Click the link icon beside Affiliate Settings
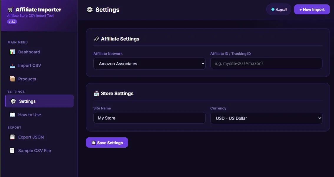 (96, 39)
